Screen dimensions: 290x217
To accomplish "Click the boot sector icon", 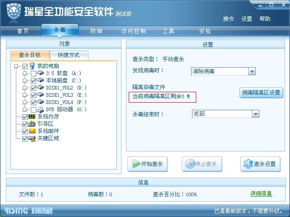I will (32, 123).
